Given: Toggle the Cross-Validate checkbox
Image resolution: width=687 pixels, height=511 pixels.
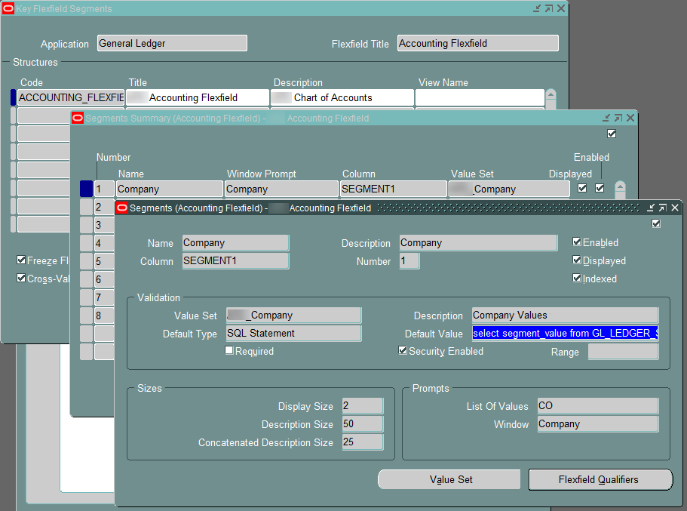Looking at the screenshot, I should [x=22, y=277].
